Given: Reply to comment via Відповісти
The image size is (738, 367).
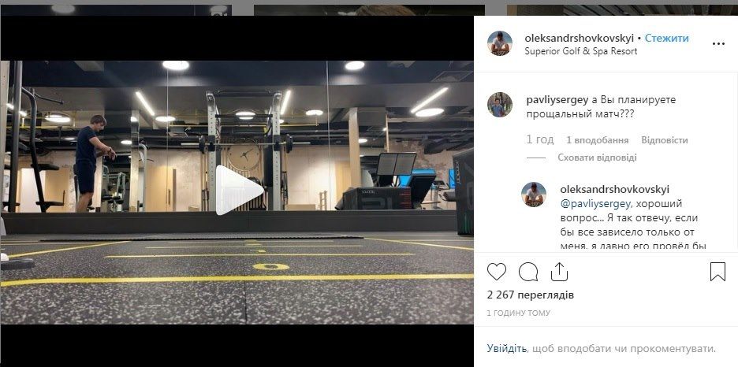Looking at the screenshot, I should click(x=665, y=140).
